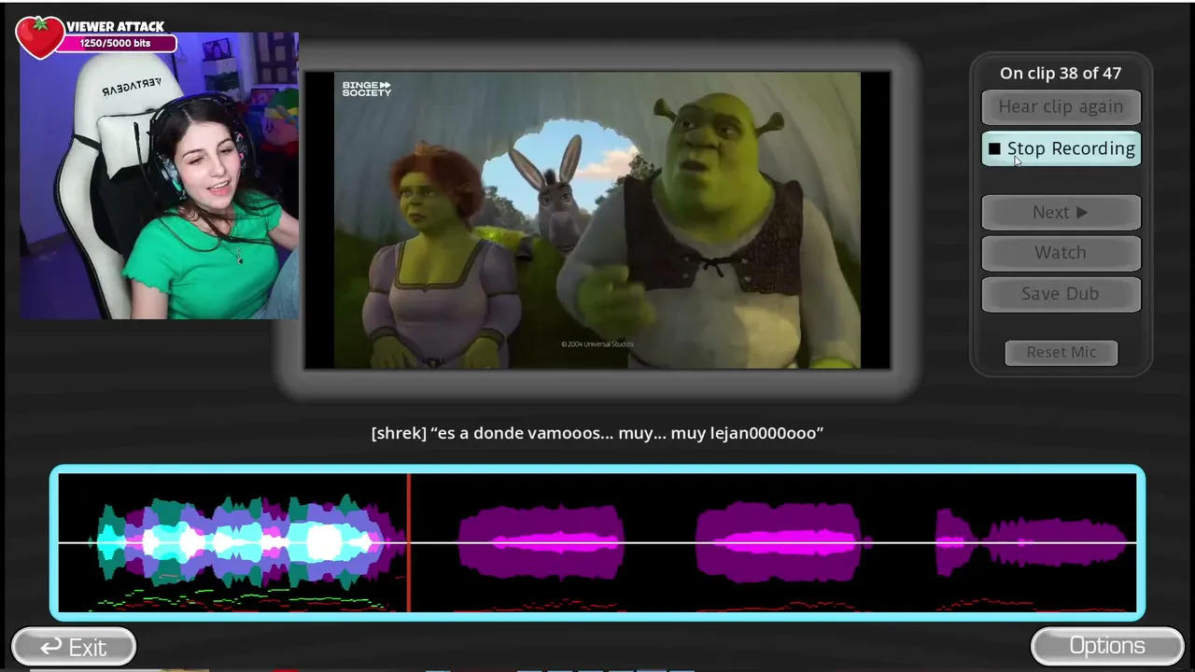Image resolution: width=1195 pixels, height=672 pixels.
Task: Select the Watch button
Action: [x=1061, y=252]
